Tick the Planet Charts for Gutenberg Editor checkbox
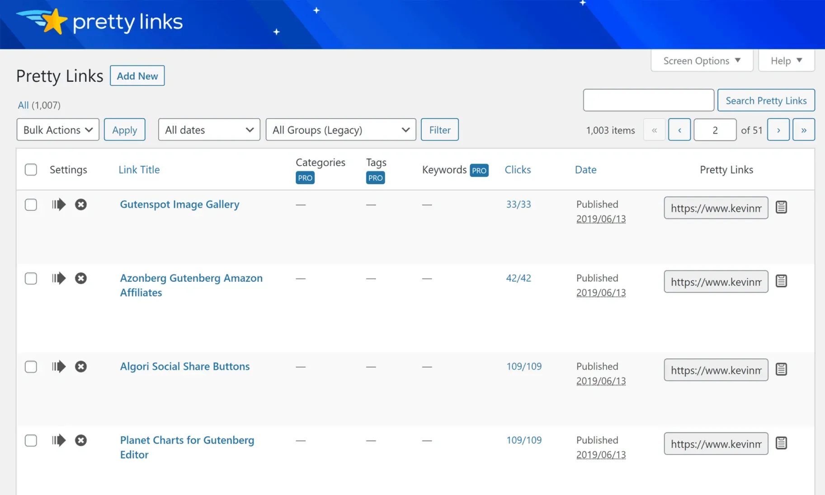The image size is (825, 495). click(x=31, y=440)
